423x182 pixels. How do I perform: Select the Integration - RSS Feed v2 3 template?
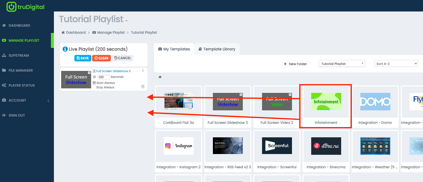228,151
